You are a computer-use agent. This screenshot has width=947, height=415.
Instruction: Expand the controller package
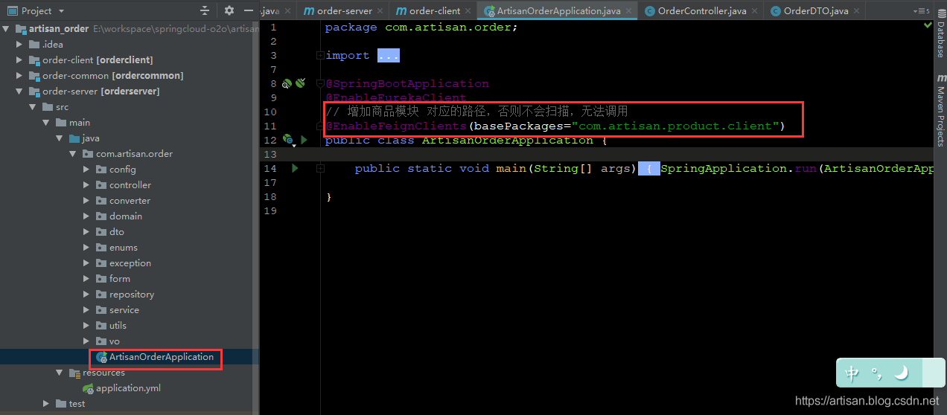click(x=87, y=185)
